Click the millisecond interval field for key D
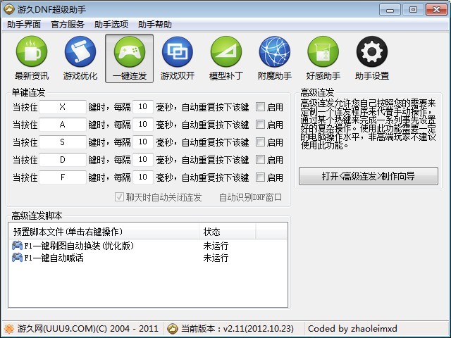 click(143, 160)
